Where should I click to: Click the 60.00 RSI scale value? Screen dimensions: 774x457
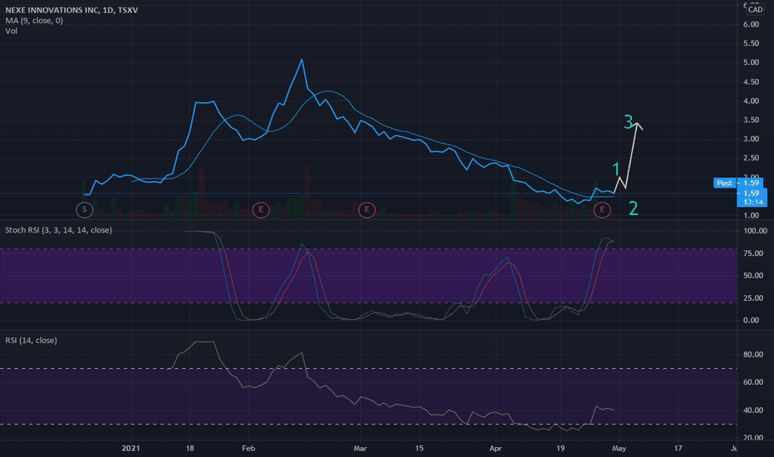[753, 382]
